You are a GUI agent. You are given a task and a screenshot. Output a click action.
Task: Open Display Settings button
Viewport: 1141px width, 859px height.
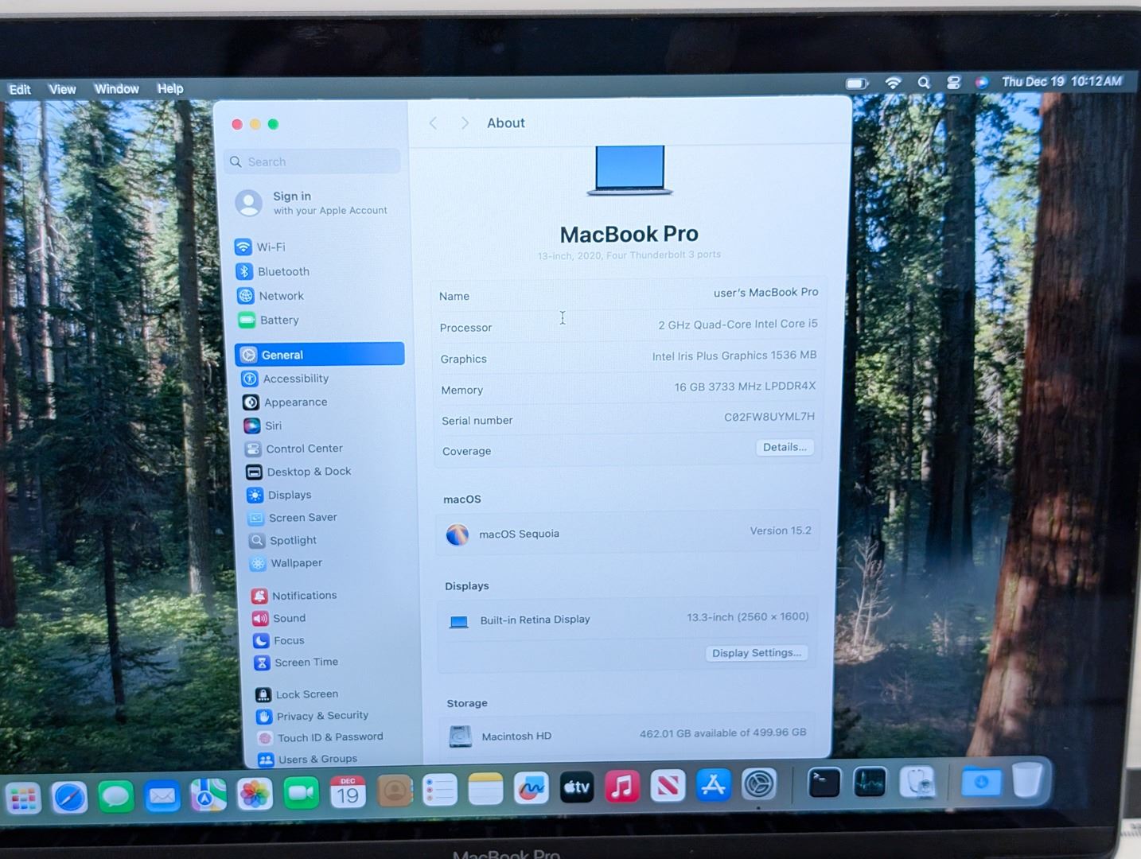[x=756, y=653]
